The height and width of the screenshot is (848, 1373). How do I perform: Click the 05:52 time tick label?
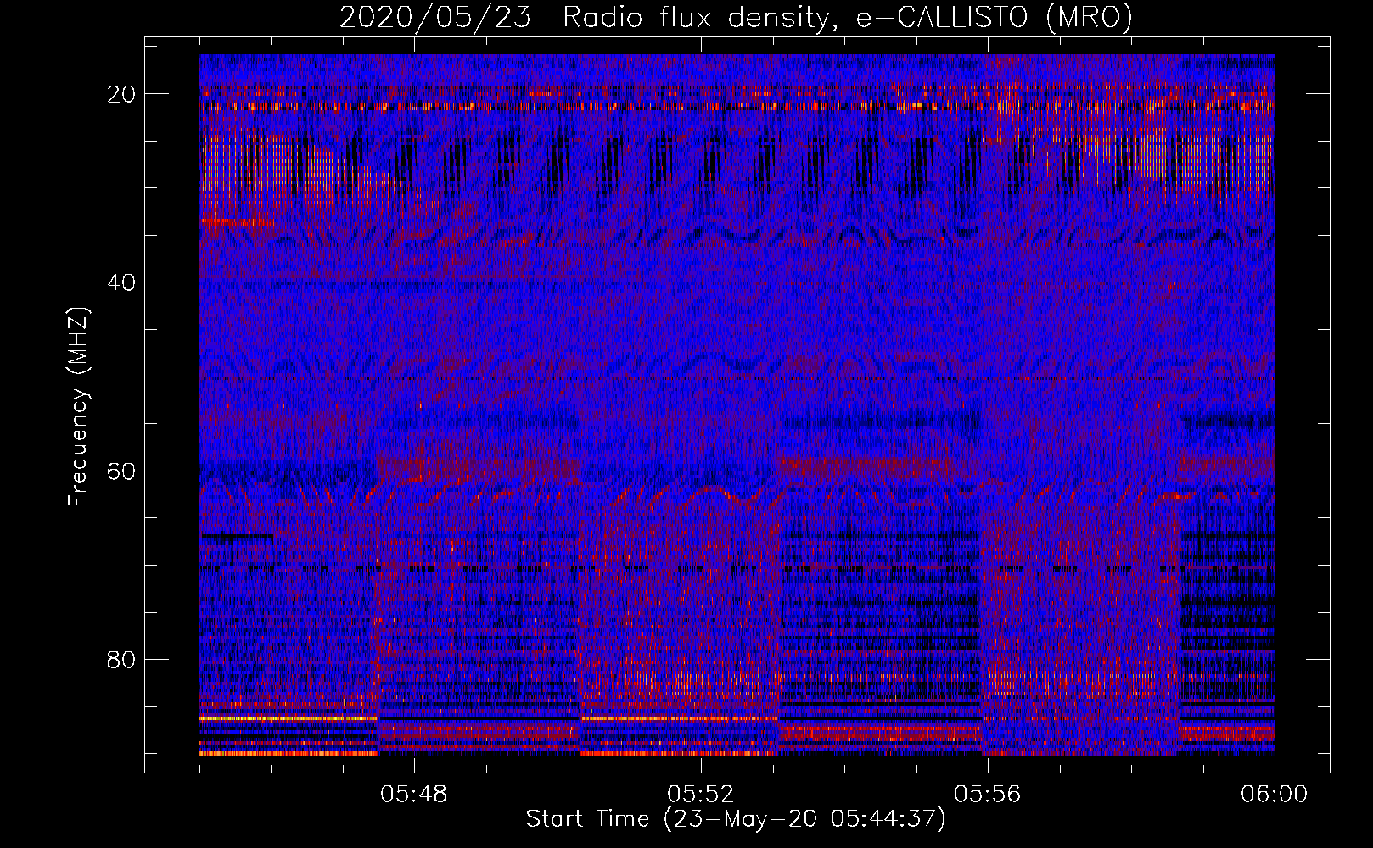tap(700, 795)
